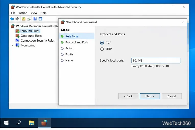Cancel the New Inbound Rule Wizard

[x=172, y=96]
